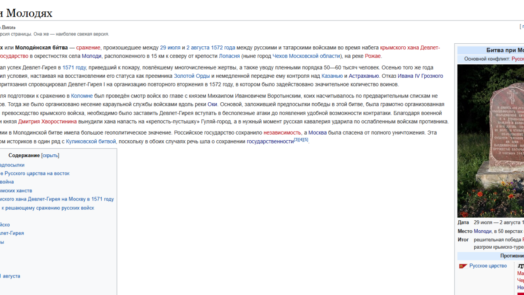The image size is (524, 295).
Task: Open "Молоди" in the infobox Место row
Action: (483, 231)
